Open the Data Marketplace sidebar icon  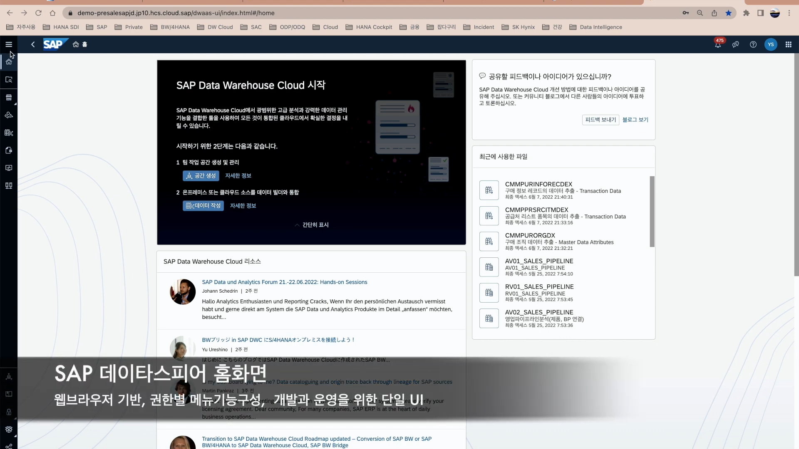click(9, 97)
